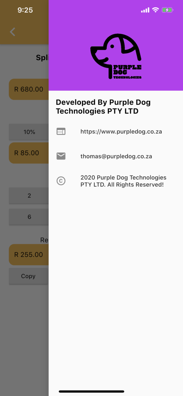Click the website card icon
The height and width of the screenshot is (396, 183).
pos(61,132)
